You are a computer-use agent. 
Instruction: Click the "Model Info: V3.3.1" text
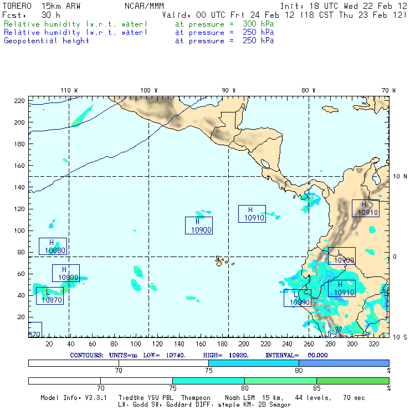point(74,398)
